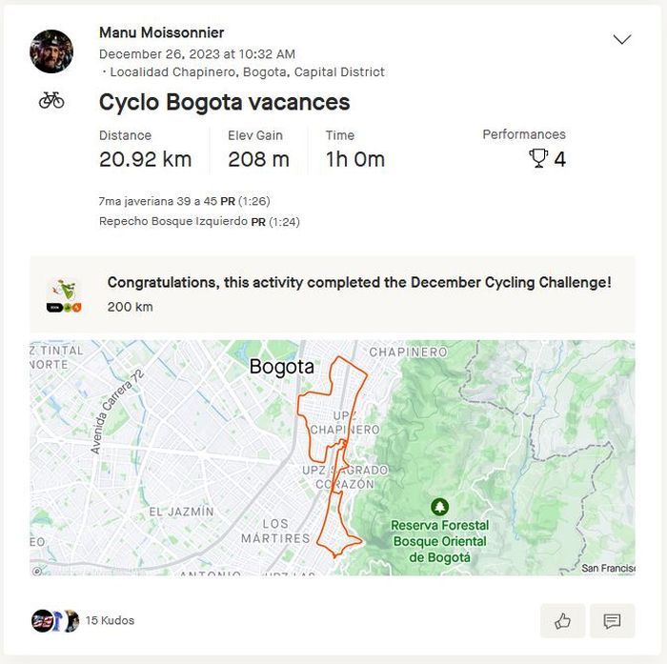Expand the activity options chevron
Viewport: 667px width, 664px height.
pos(622,40)
